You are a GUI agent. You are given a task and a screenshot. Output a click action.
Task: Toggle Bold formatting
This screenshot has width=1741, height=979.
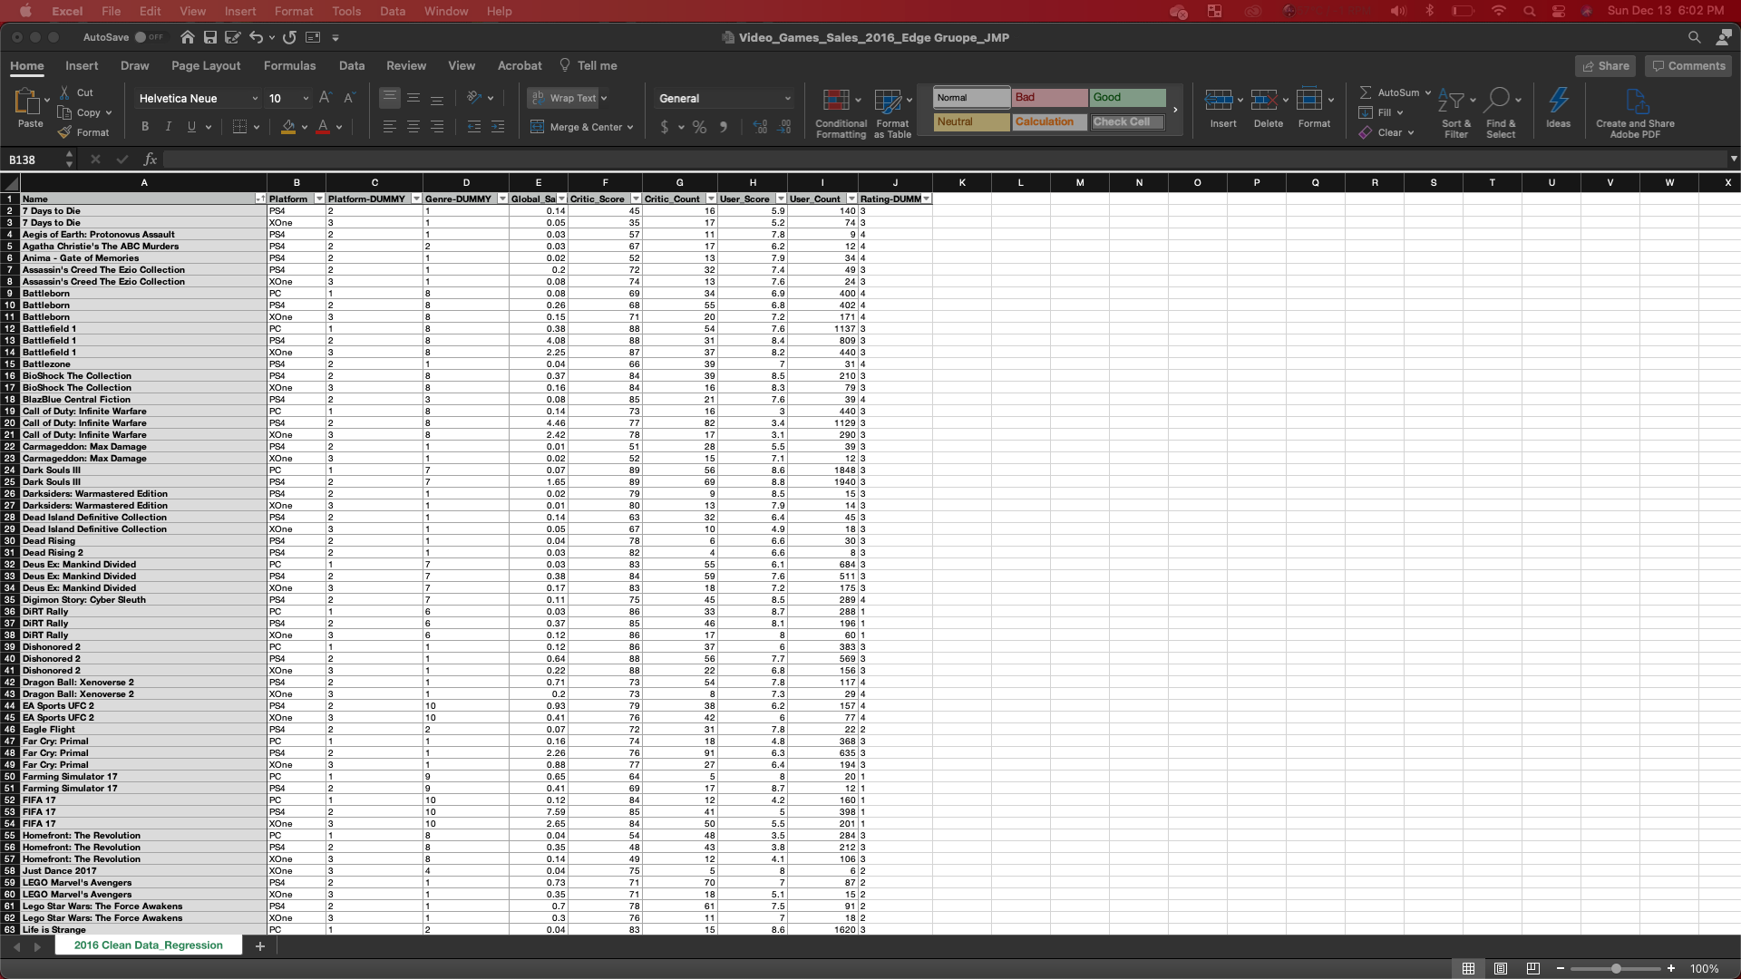click(144, 127)
